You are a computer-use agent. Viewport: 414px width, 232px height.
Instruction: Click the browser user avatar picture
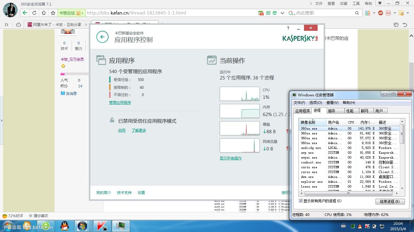(10, 10)
